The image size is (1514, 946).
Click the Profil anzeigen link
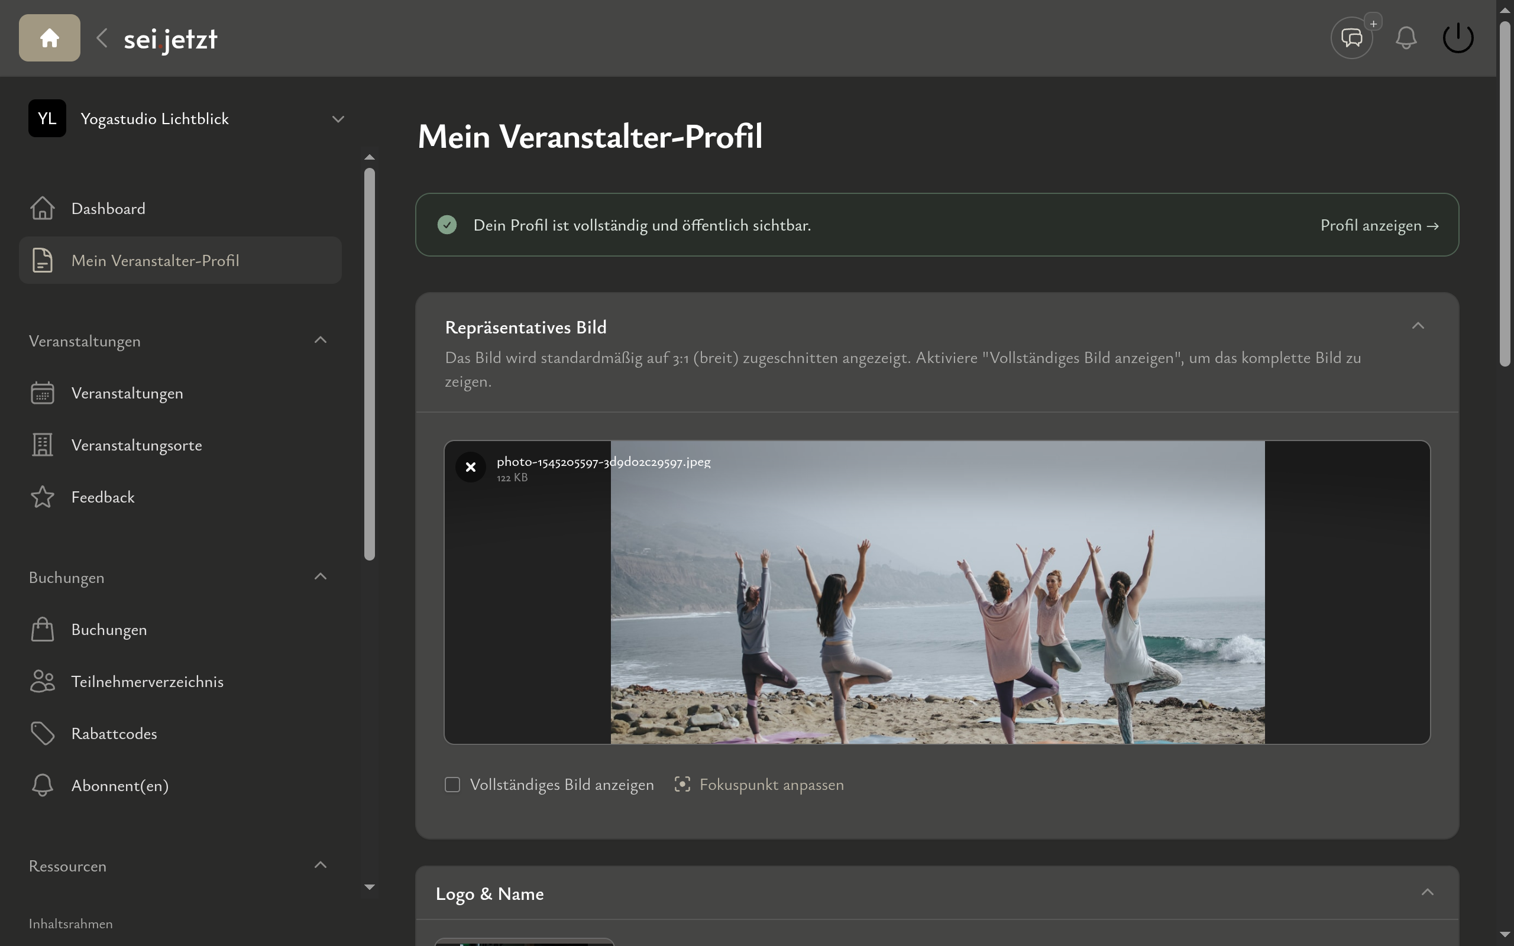1380,225
